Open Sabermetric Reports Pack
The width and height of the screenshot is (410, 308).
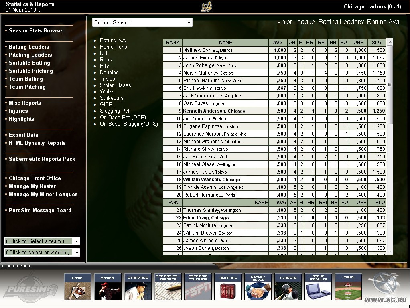(x=42, y=159)
